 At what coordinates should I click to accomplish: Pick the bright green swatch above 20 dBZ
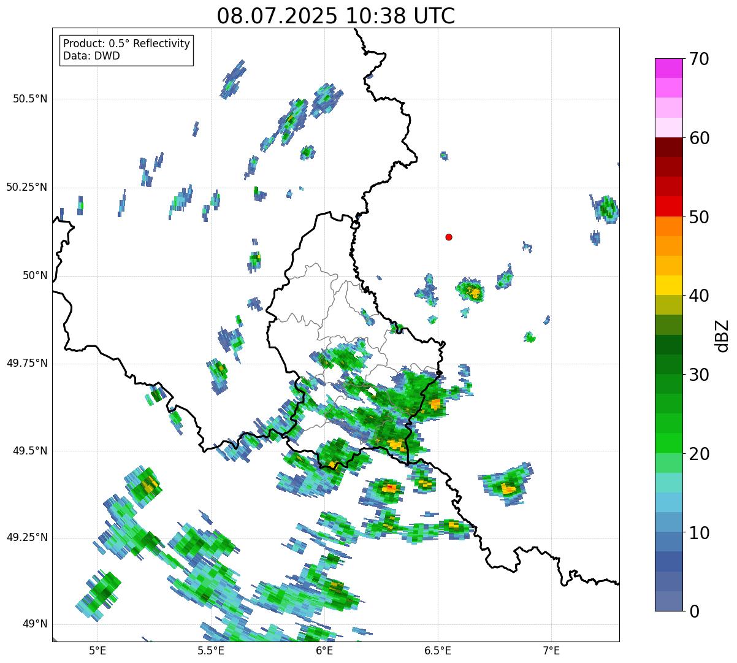point(669,443)
